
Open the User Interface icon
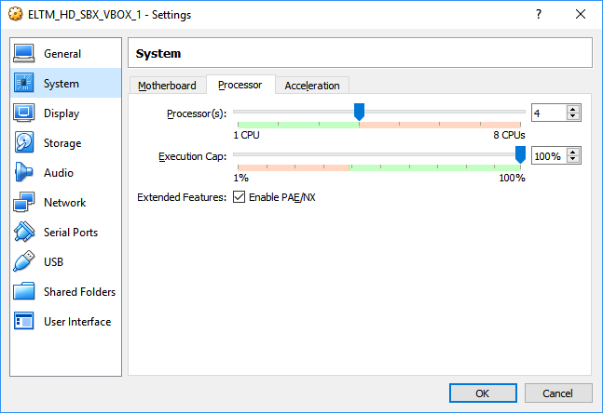[24, 322]
